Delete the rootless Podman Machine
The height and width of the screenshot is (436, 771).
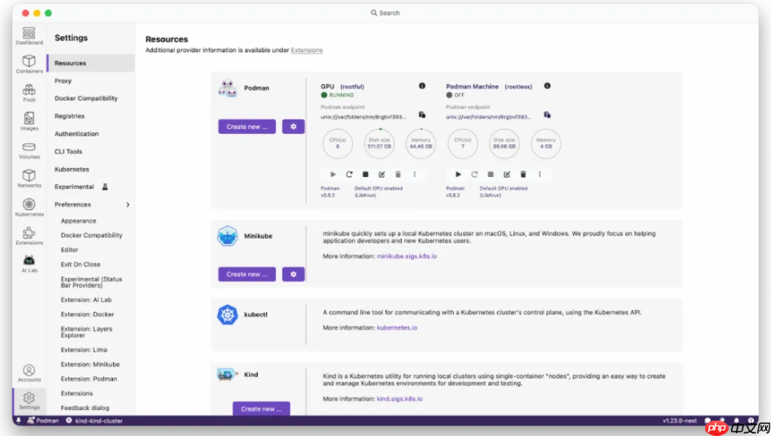coord(523,174)
